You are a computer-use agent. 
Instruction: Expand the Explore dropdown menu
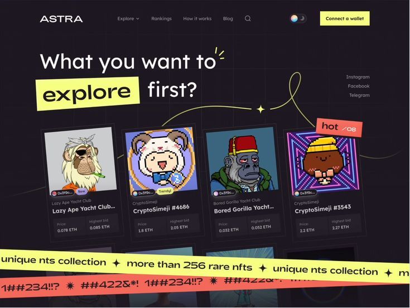tap(128, 19)
